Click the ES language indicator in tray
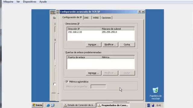This screenshot has height=108, width=193. (149, 105)
